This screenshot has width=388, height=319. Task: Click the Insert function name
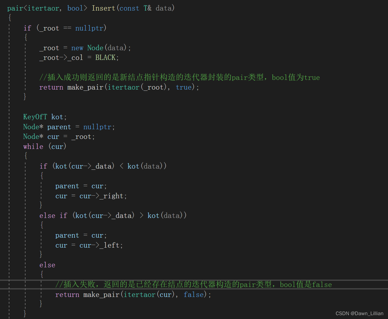pos(103,8)
